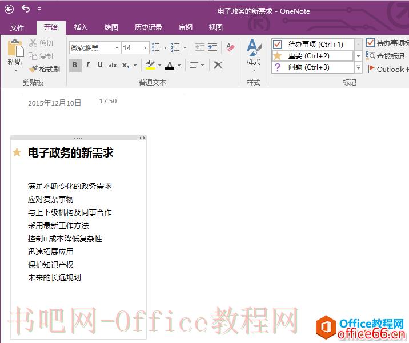Click the note container top drag handle
The image size is (409, 343).
click(78, 138)
